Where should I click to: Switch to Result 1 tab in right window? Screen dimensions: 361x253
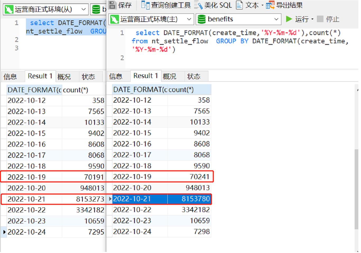[145, 76]
